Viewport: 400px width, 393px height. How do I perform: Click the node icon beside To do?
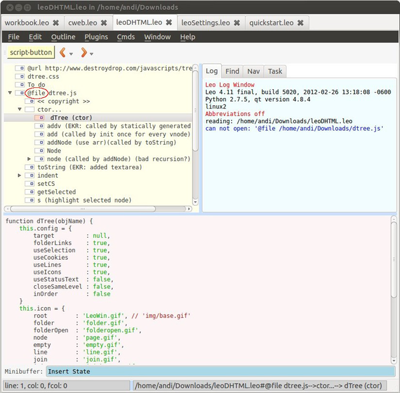[x=21, y=85]
